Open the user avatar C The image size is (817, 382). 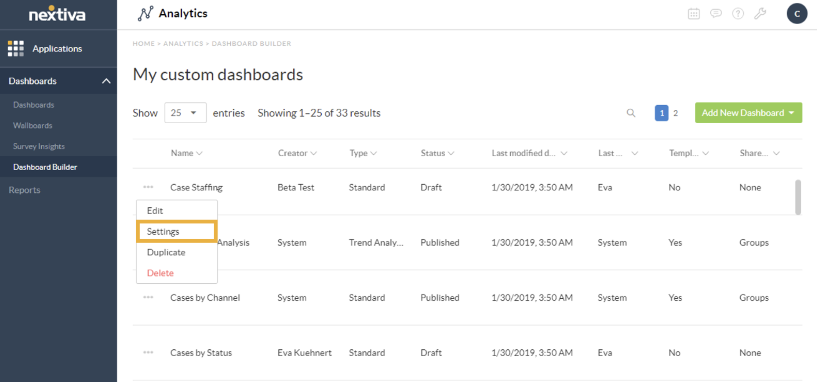pyautogui.click(x=797, y=14)
